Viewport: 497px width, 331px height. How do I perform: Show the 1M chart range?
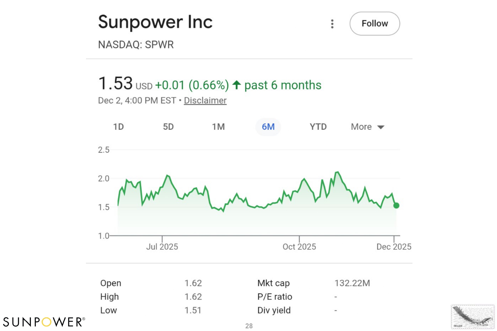coord(218,127)
